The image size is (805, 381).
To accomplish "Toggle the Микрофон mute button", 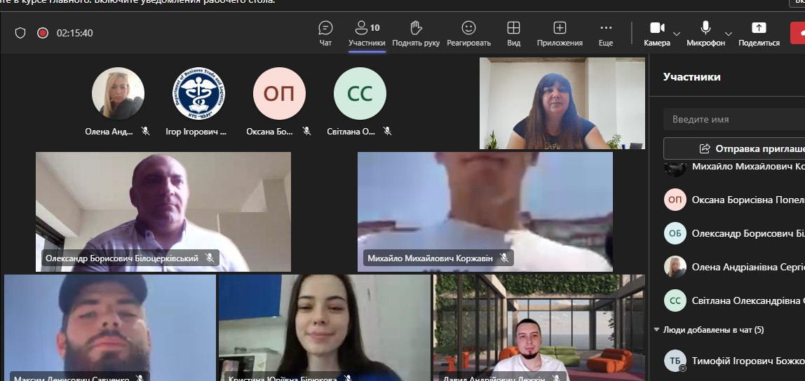I will 706,34.
